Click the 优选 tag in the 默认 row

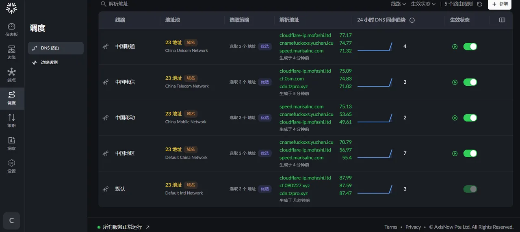(x=265, y=189)
